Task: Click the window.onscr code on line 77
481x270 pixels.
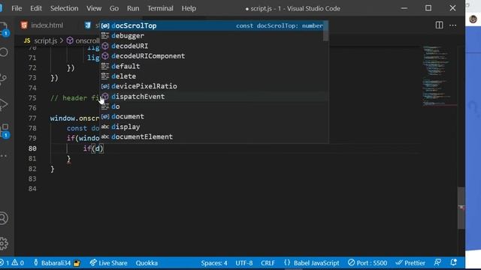Action: (x=75, y=118)
